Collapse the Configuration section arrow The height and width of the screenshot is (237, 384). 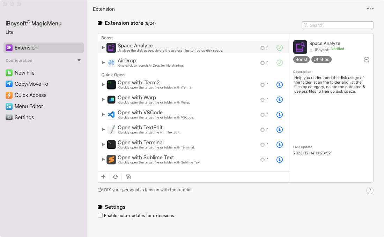click(x=79, y=60)
